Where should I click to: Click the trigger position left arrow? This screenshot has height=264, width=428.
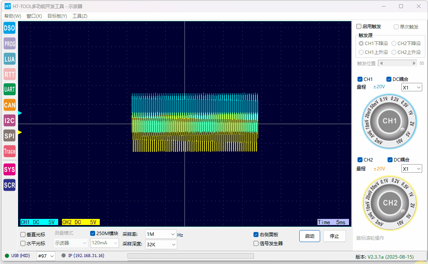(x=381, y=63)
